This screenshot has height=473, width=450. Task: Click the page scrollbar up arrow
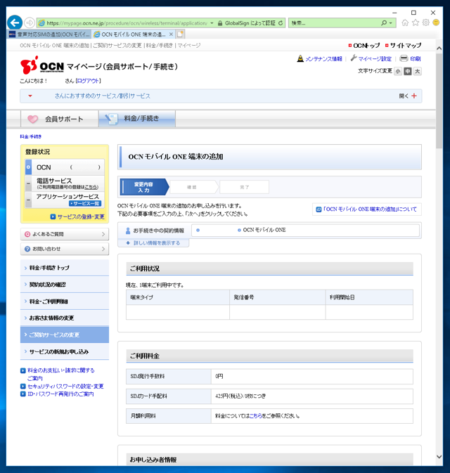tap(439, 48)
